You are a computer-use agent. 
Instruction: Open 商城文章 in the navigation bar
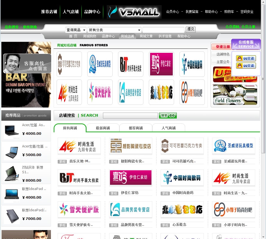[146, 36]
